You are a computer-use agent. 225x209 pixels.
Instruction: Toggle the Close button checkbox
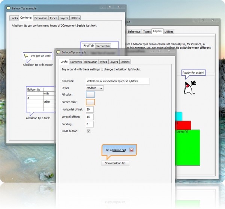(x=88, y=131)
